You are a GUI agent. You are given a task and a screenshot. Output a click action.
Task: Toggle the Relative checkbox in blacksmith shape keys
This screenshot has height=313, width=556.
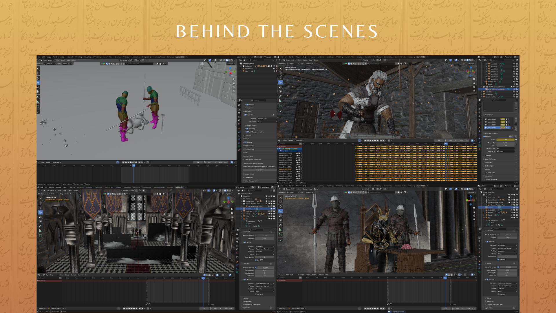tap(484, 137)
